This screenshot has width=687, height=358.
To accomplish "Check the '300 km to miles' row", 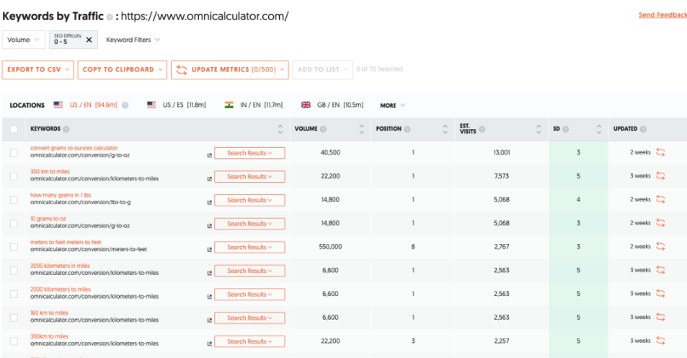I will tap(14, 176).
